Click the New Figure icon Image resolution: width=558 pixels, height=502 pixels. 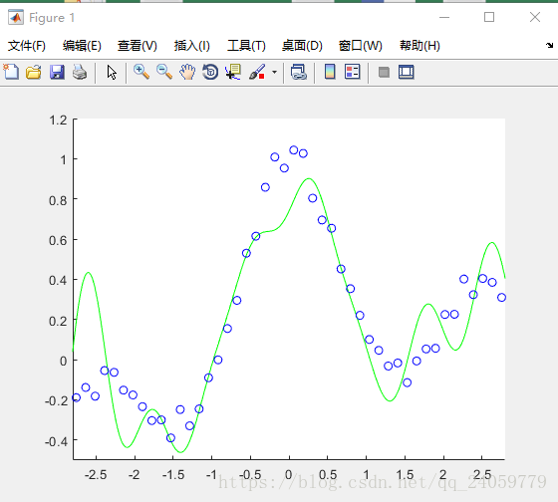[11, 72]
